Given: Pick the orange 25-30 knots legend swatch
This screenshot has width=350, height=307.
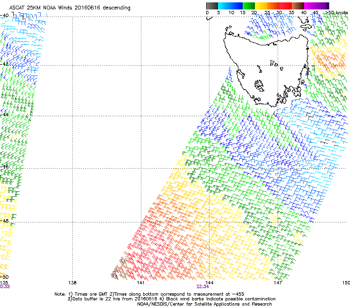Looking at the screenshot, I should [x=273, y=6].
